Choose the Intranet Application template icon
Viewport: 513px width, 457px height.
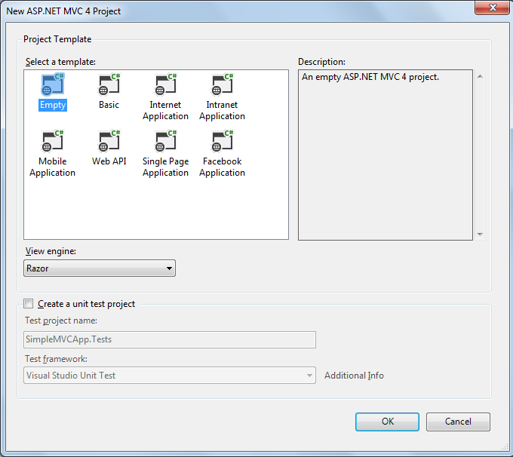click(x=222, y=84)
